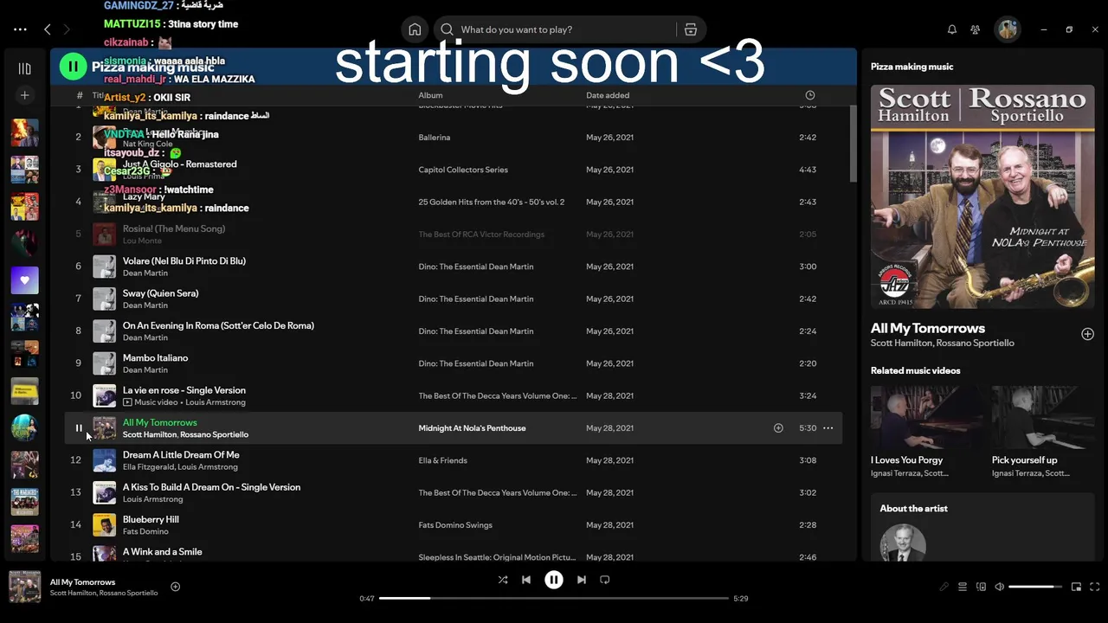
Task: Open Fats Domino Swings album link
Action: click(455, 525)
